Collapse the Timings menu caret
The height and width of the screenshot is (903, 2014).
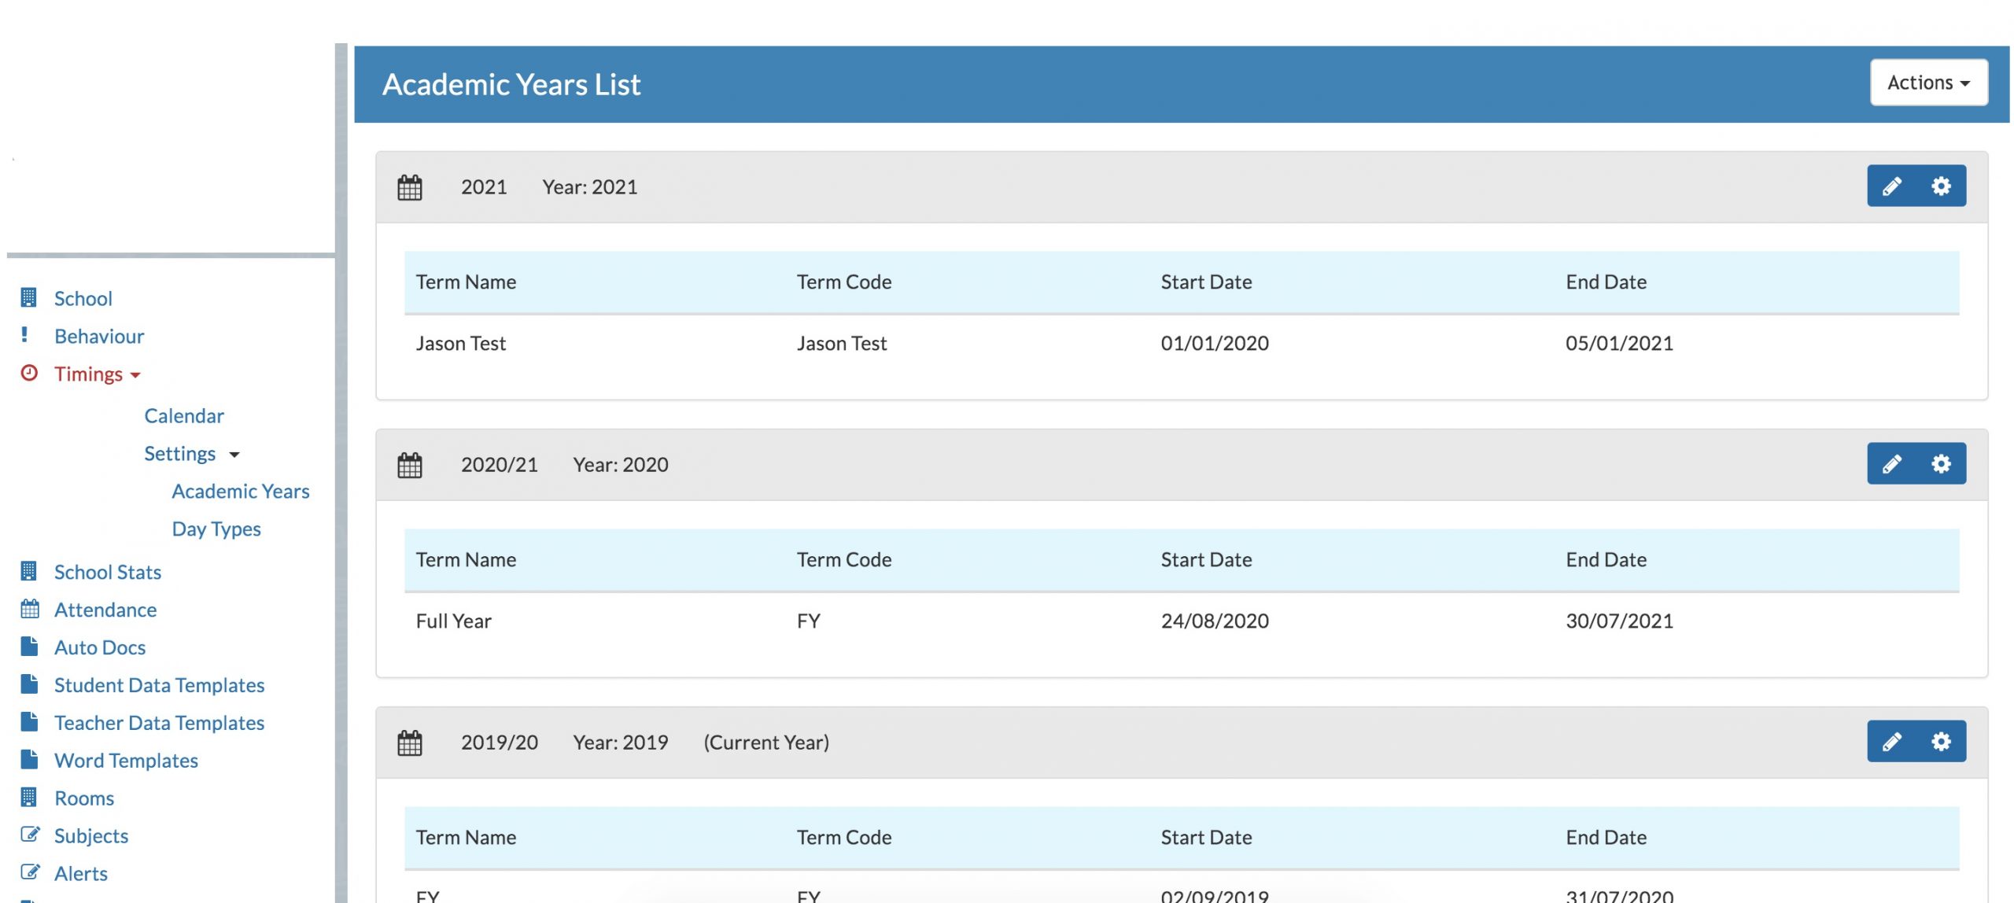click(135, 375)
